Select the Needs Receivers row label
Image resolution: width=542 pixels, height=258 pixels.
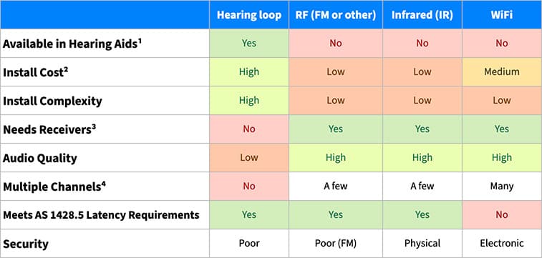49,129
